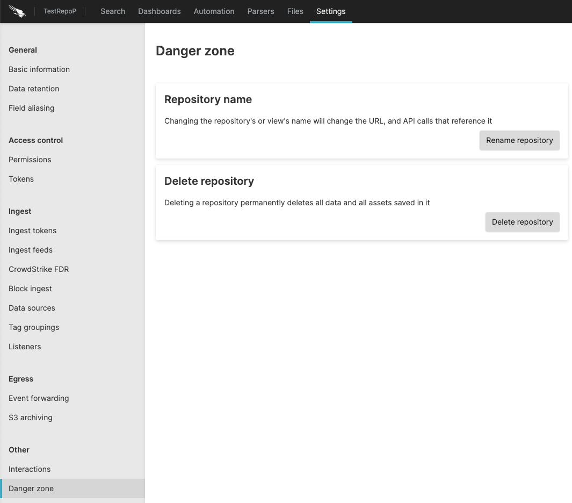Viewport: 572px width, 503px height.
Task: Open the Files tab
Action: click(x=295, y=11)
